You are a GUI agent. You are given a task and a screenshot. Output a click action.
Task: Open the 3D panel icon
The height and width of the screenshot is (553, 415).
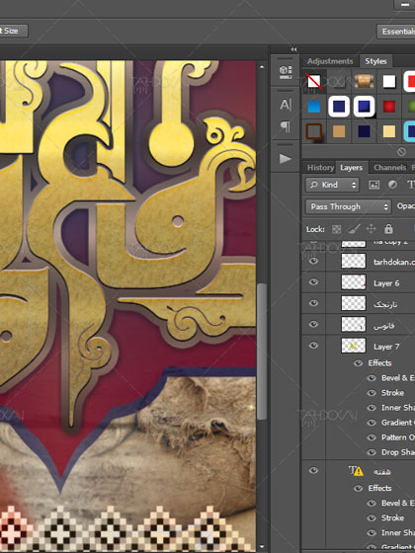point(286,72)
